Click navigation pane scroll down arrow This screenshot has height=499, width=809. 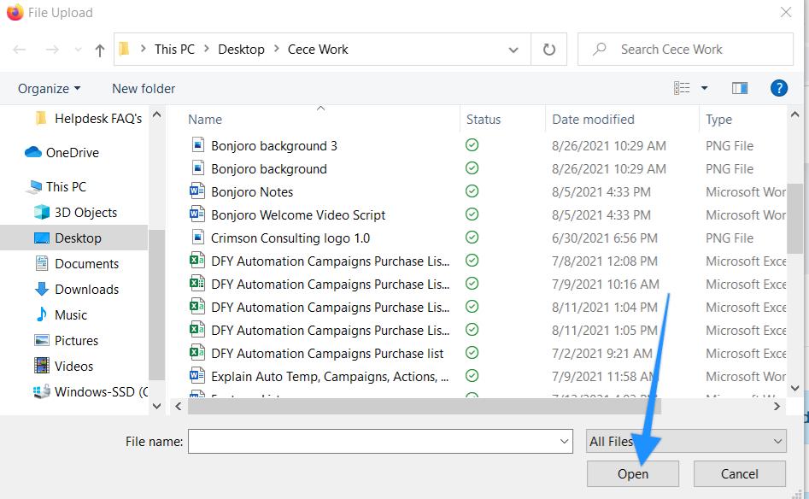tap(157, 406)
